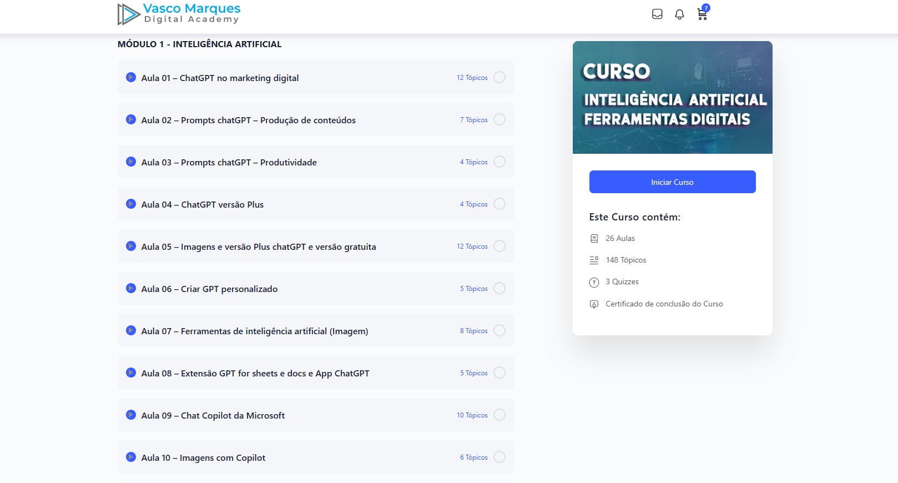Click the play icon for Aula 01

click(x=131, y=77)
